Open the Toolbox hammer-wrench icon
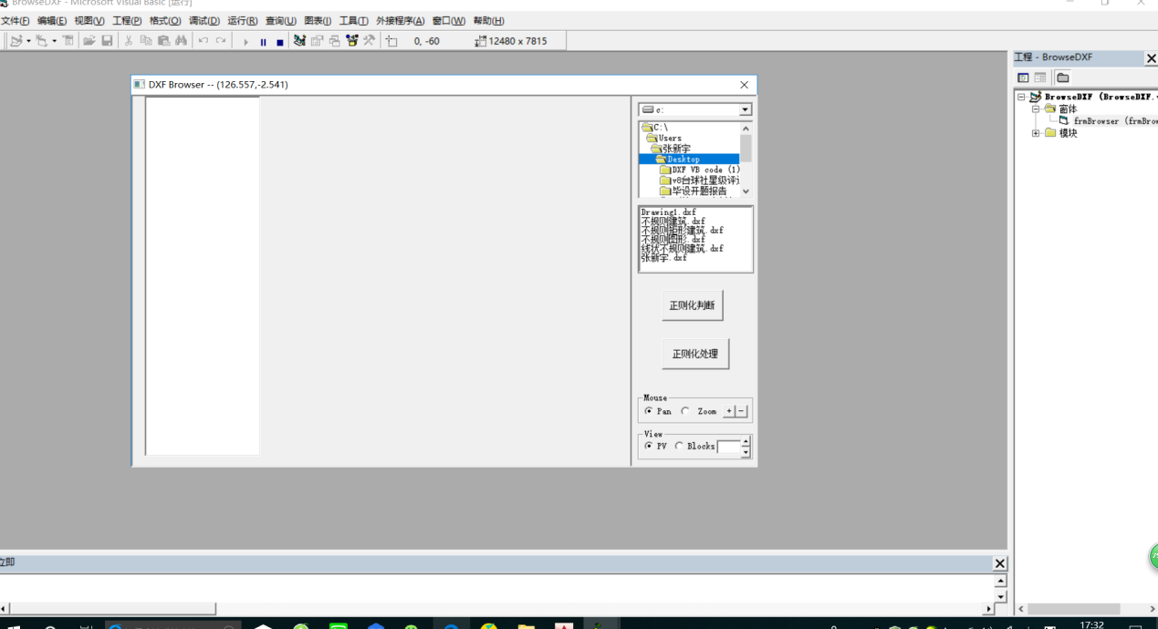The image size is (1158, 629). (369, 41)
